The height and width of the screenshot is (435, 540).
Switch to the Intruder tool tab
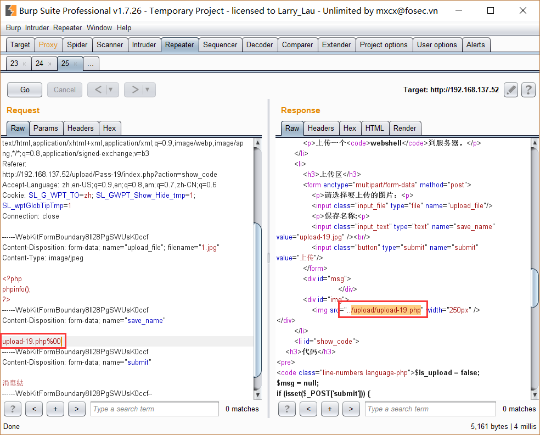pos(144,45)
